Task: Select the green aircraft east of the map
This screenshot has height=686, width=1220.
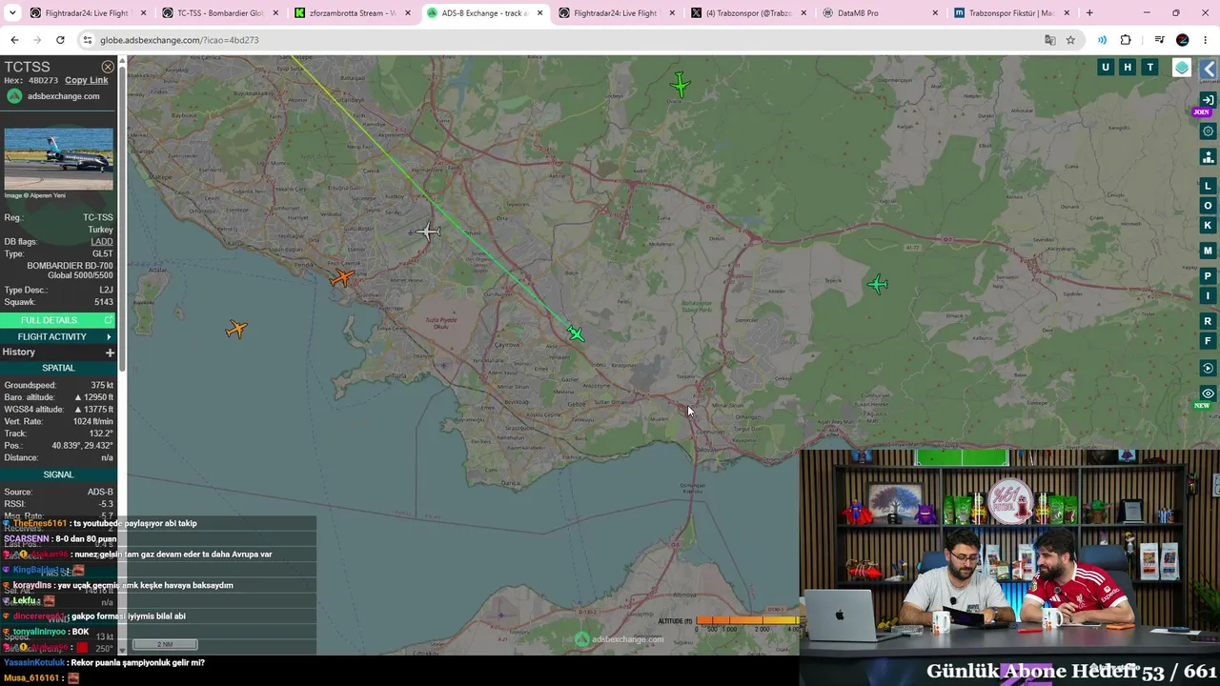Action: coord(877,284)
